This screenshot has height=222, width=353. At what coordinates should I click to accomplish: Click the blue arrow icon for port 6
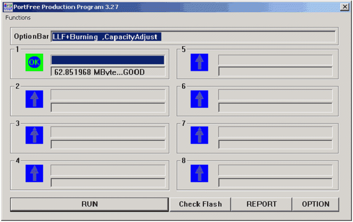point(199,99)
